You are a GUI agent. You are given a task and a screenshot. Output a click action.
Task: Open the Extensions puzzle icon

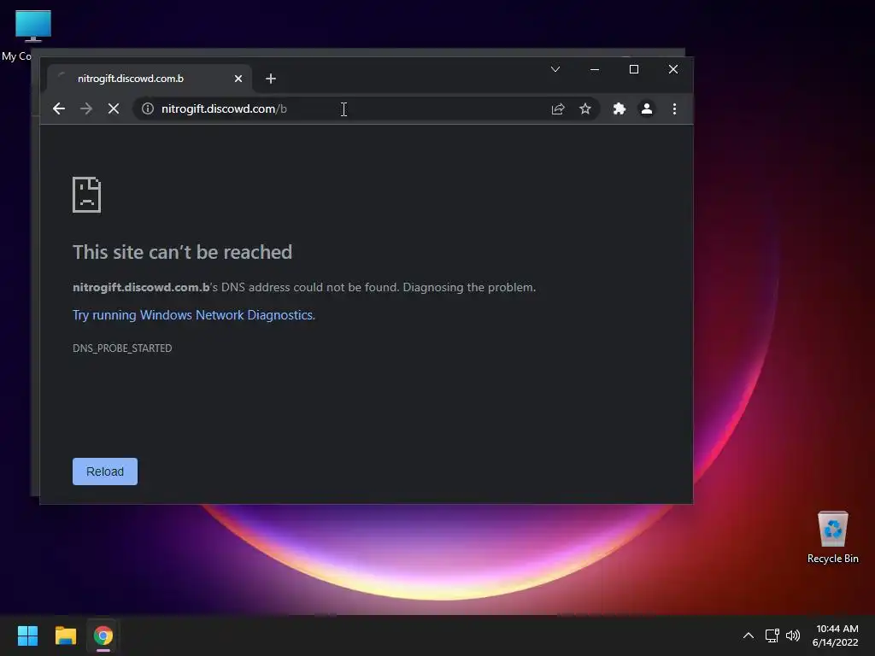tap(620, 108)
